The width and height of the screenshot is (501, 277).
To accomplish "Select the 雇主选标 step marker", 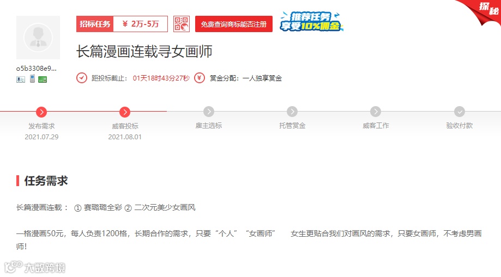I will click(x=209, y=112).
